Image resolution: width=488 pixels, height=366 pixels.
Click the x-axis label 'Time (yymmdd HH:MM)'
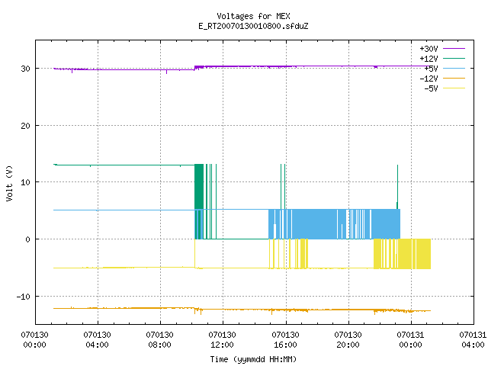coord(253,359)
